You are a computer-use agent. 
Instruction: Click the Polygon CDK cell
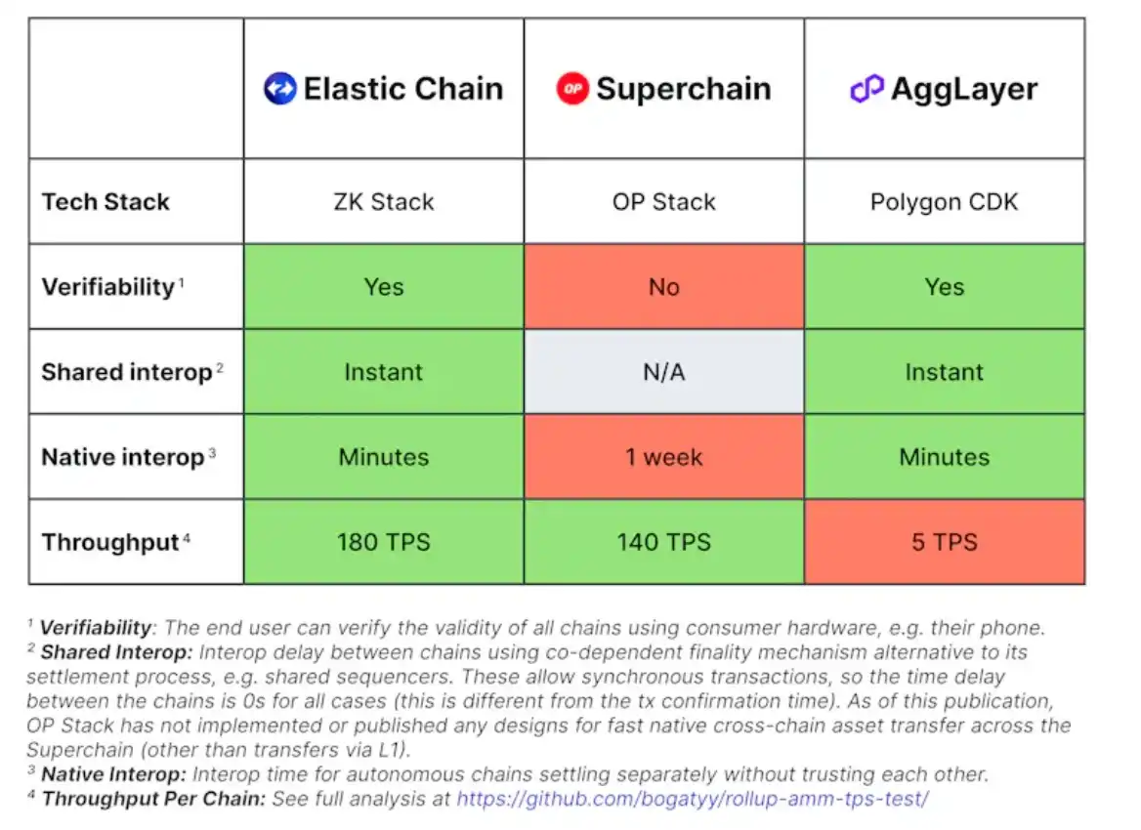945,202
